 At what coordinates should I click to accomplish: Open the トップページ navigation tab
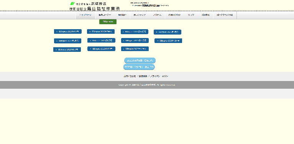click(x=85, y=15)
